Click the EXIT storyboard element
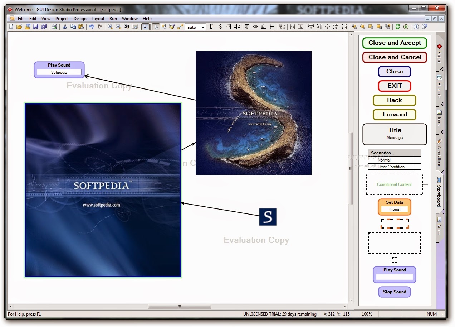Image resolution: width=455 pixels, height=327 pixels. pos(394,86)
